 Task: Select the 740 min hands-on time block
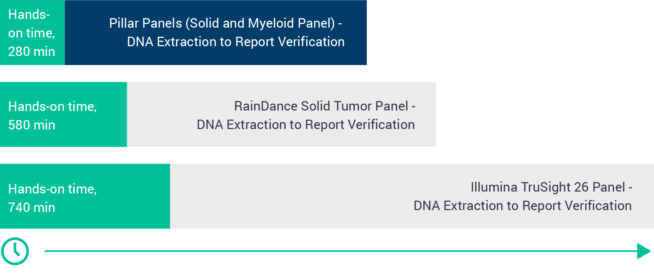click(85, 196)
